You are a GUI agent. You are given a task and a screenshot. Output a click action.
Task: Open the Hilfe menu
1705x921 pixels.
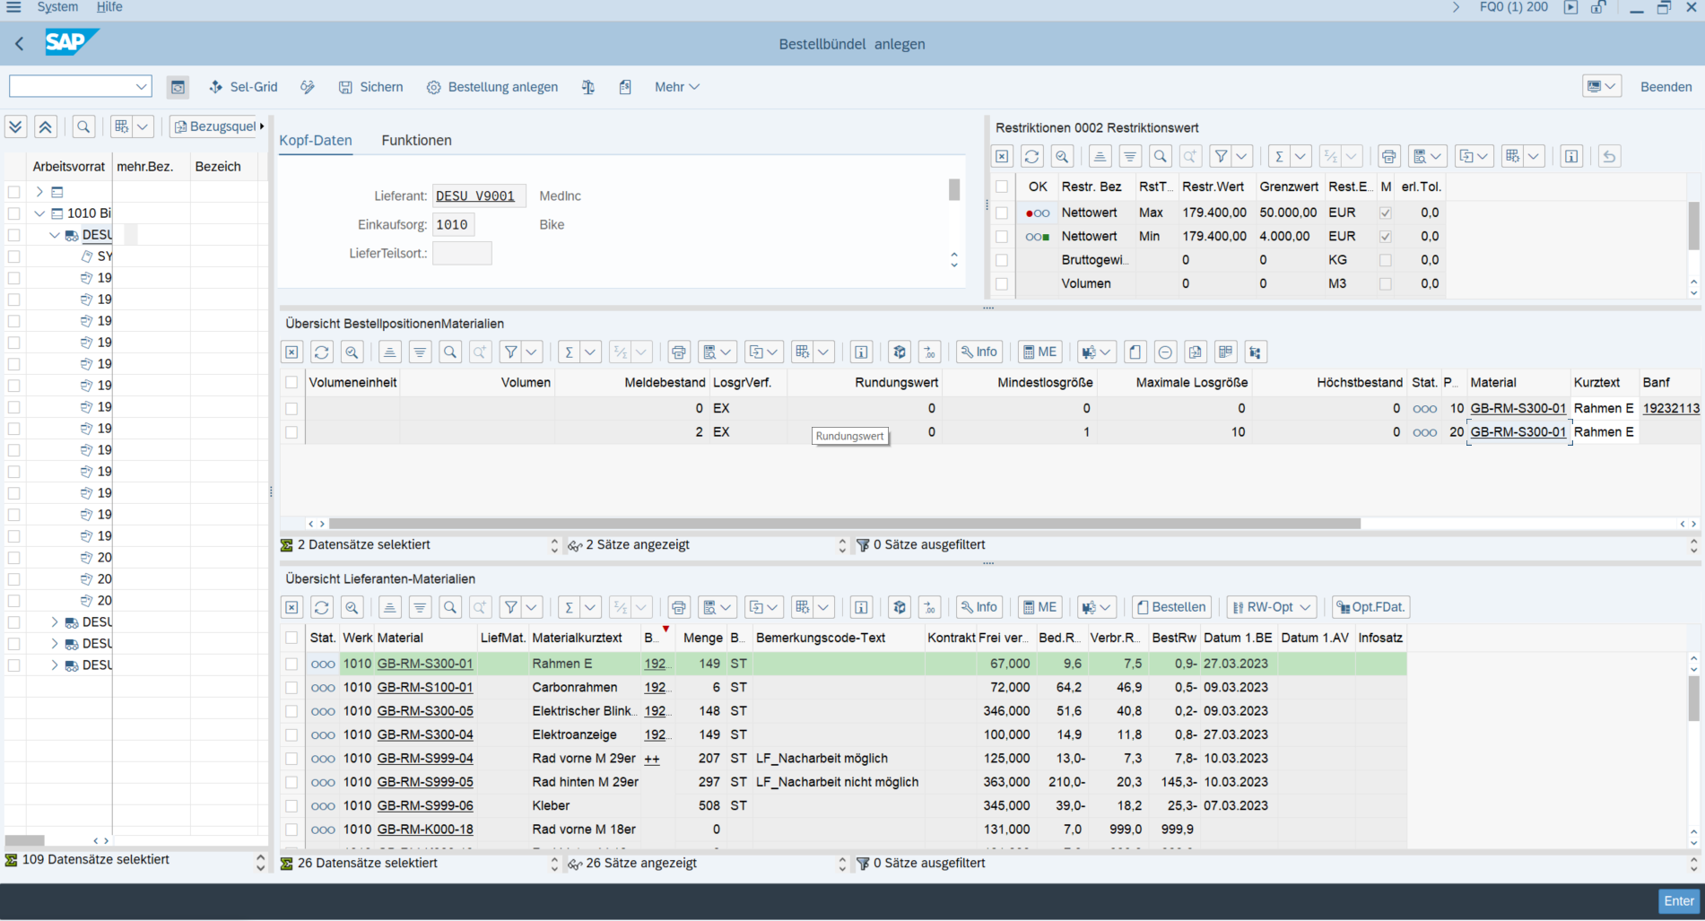109,7
